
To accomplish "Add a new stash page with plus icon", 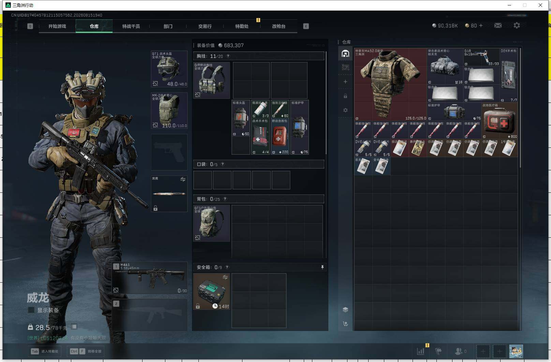I will pyautogui.click(x=345, y=82).
